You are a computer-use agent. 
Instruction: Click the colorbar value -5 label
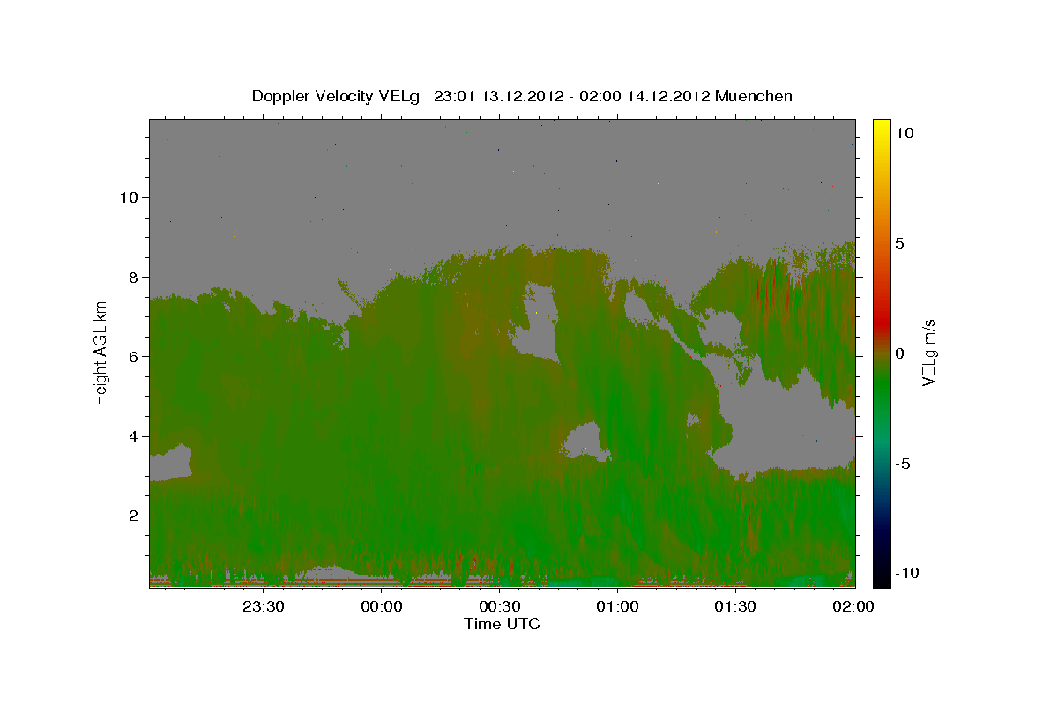tap(901, 464)
